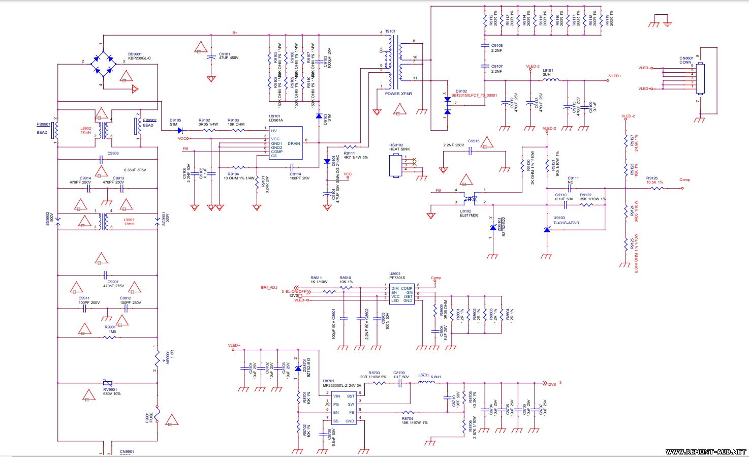Image resolution: width=749 pixels, height=457 pixels.
Task: Select the RV9901 varistor symbol
Action: point(107,382)
